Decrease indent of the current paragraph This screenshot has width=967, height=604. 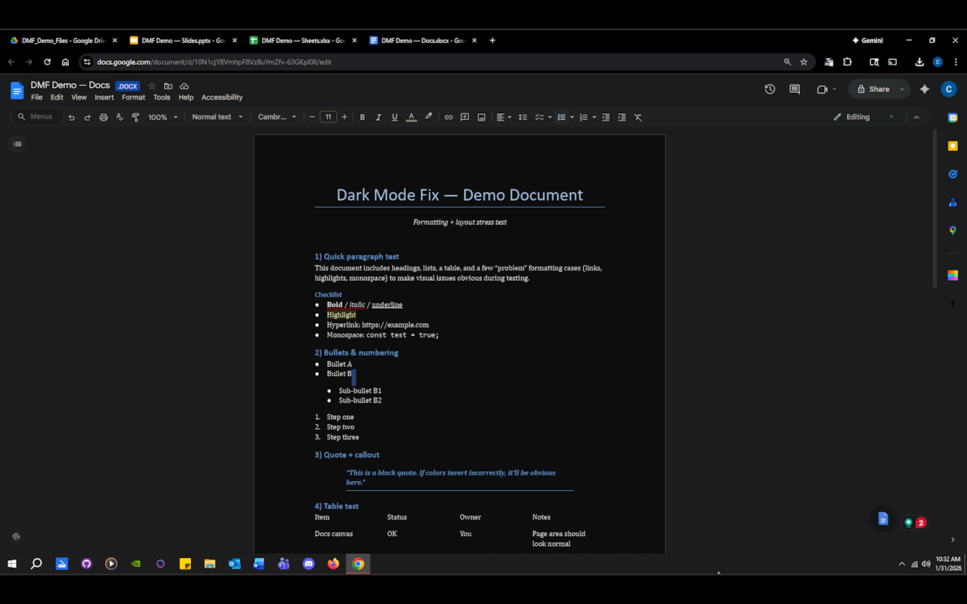tap(605, 117)
